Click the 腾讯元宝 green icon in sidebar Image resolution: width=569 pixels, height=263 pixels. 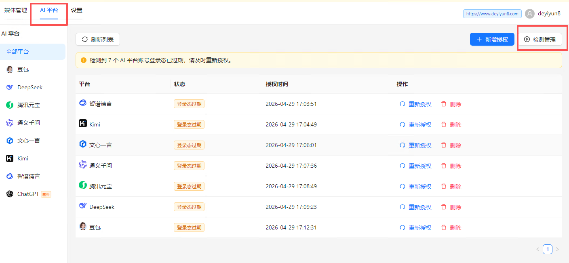pos(10,105)
